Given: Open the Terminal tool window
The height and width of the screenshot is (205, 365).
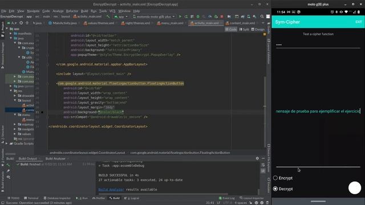Looking at the screenshot, I should (x=31, y=198).
